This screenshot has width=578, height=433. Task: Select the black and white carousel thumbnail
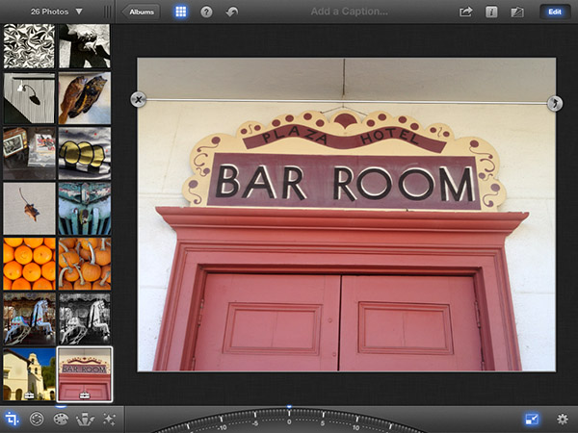click(x=85, y=318)
